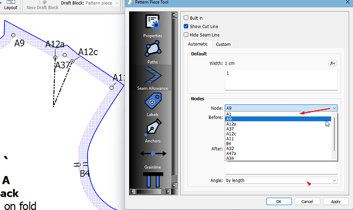The image size is (353, 210).
Task: Switch to the Custom tab
Action: coord(223,44)
